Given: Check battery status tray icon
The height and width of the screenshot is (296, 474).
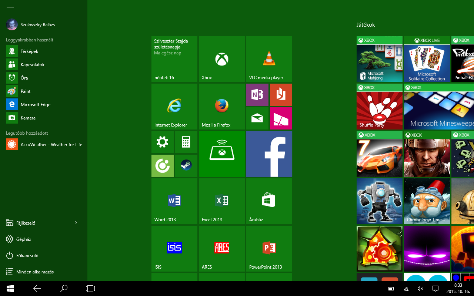Looking at the screenshot, I should [x=391, y=289].
